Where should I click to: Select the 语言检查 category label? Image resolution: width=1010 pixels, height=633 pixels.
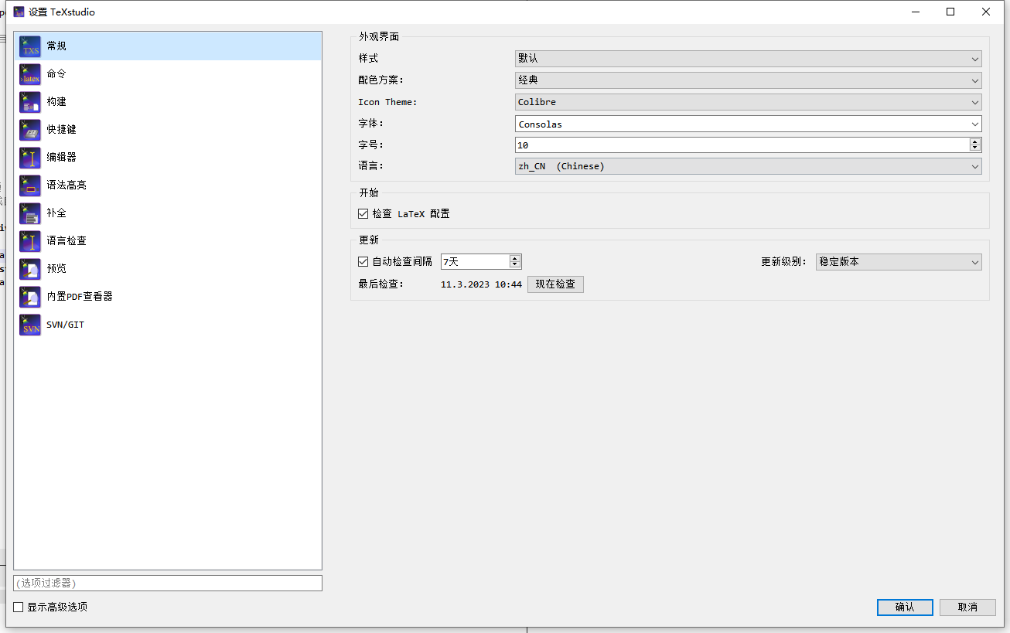[x=67, y=240]
